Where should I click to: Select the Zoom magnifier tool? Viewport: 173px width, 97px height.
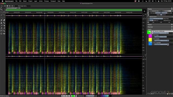4,31
